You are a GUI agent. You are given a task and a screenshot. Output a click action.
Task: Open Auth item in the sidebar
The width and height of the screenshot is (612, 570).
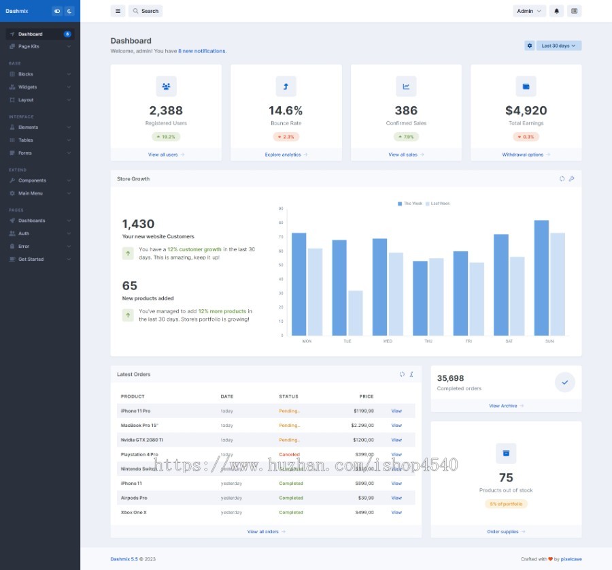click(40, 234)
